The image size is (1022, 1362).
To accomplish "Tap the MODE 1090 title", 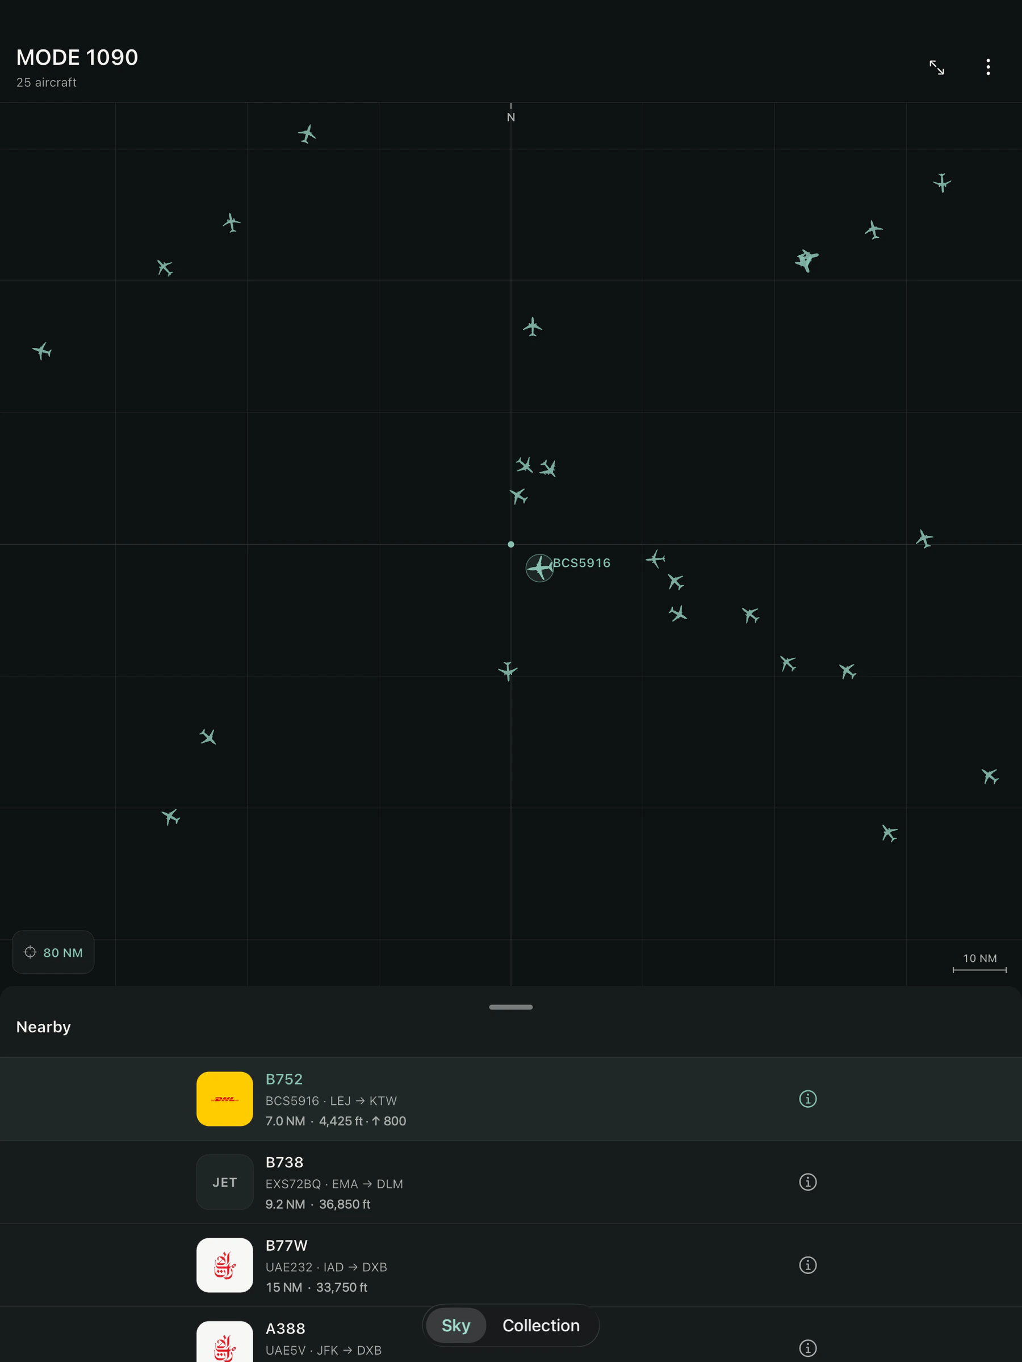I will tap(77, 57).
